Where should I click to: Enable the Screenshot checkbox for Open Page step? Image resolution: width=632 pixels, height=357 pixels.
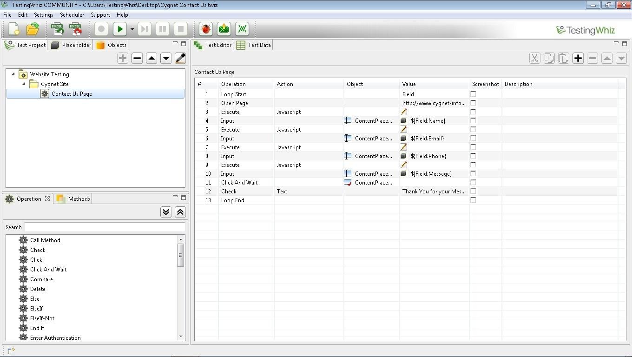[x=473, y=103]
